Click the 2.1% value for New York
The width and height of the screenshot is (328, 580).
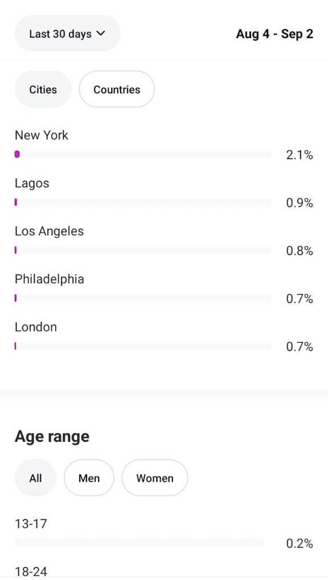pos(300,155)
